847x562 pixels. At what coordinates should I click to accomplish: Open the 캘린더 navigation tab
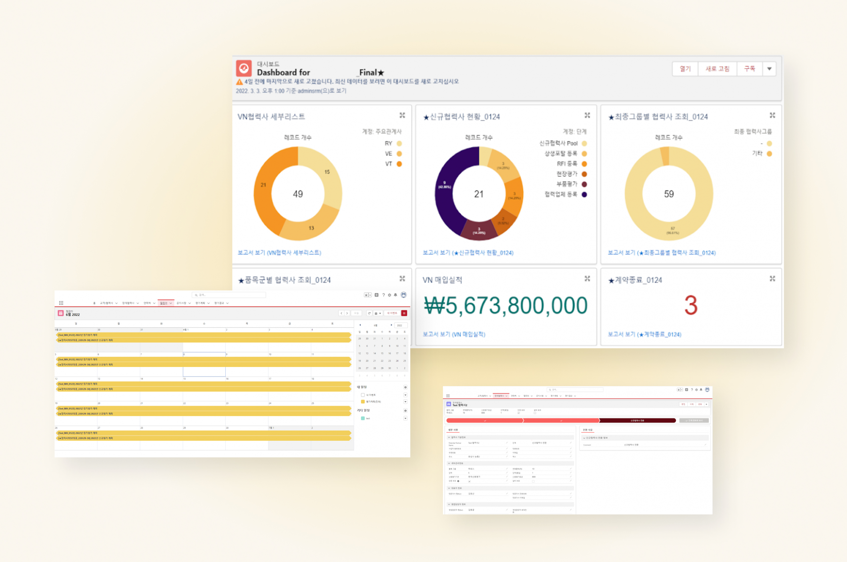pos(164,303)
